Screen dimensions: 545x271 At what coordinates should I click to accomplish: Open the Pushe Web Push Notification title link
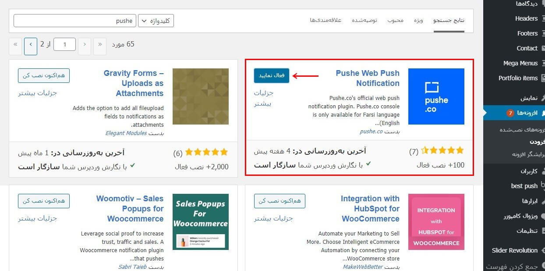click(x=368, y=78)
